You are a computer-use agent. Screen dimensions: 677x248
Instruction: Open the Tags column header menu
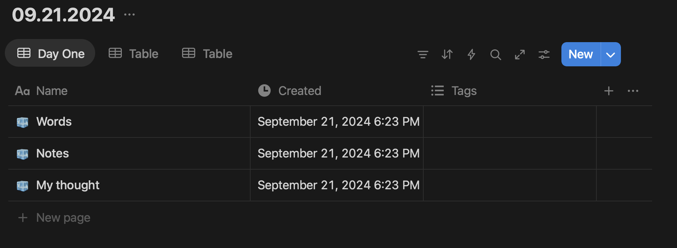coord(454,91)
